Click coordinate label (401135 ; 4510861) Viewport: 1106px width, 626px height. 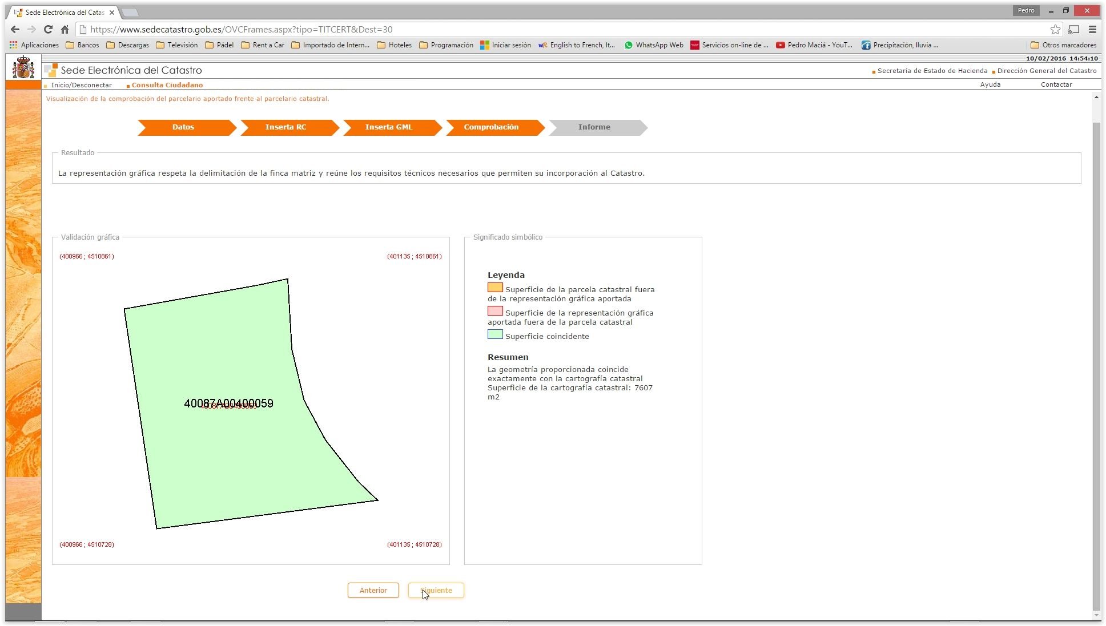(x=415, y=256)
